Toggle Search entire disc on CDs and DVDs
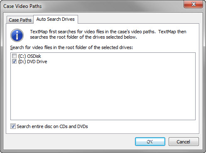Screen dimensions: 206x153 13,126
